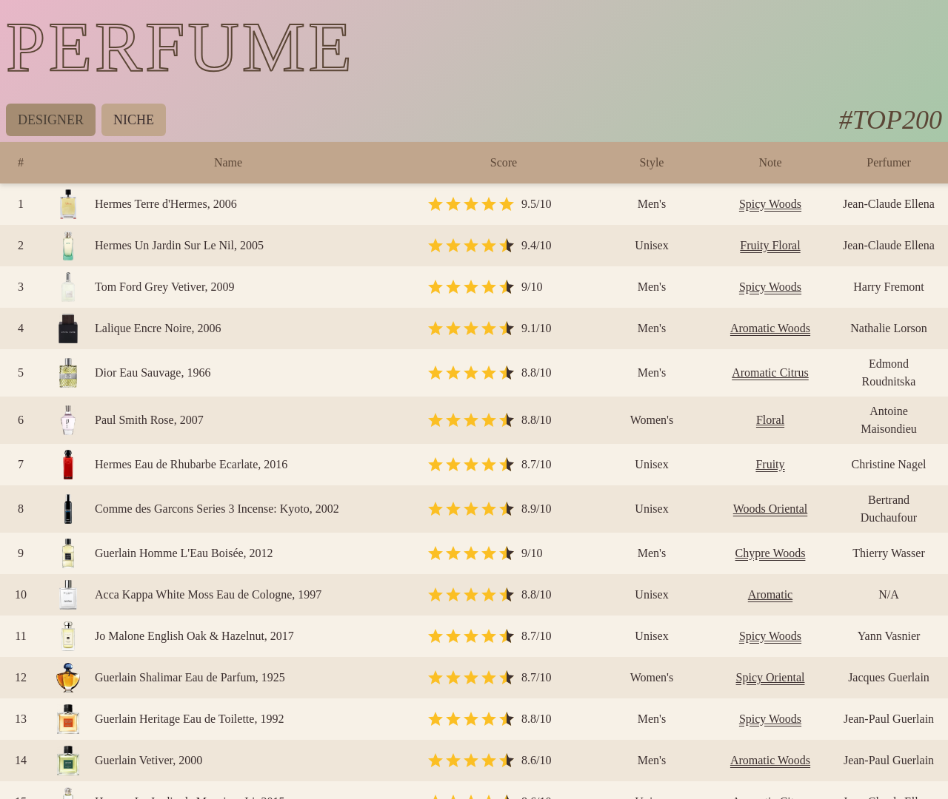Click the Guerlain Heritage bottle image

pos(68,719)
